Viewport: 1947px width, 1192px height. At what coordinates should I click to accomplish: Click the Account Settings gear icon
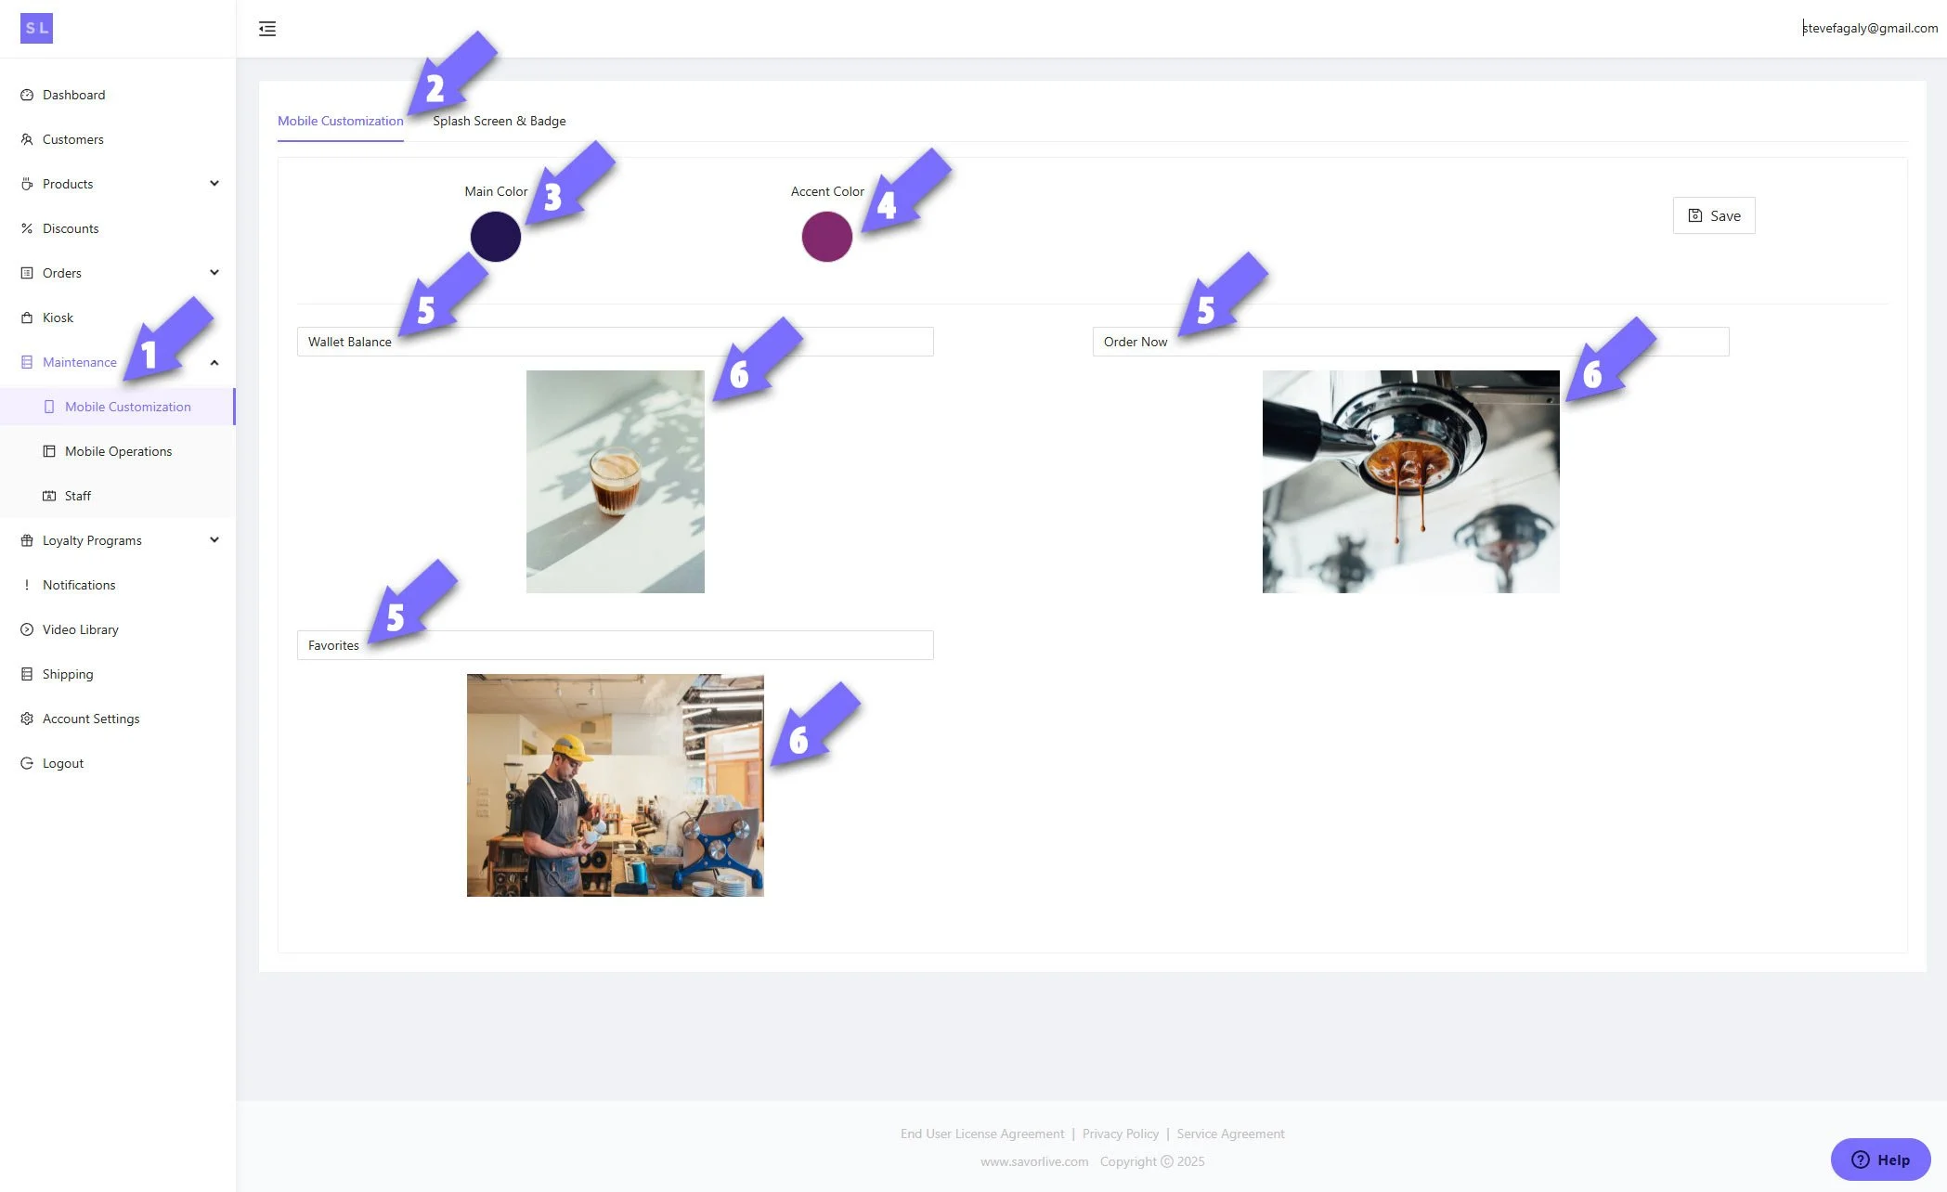pyautogui.click(x=27, y=719)
